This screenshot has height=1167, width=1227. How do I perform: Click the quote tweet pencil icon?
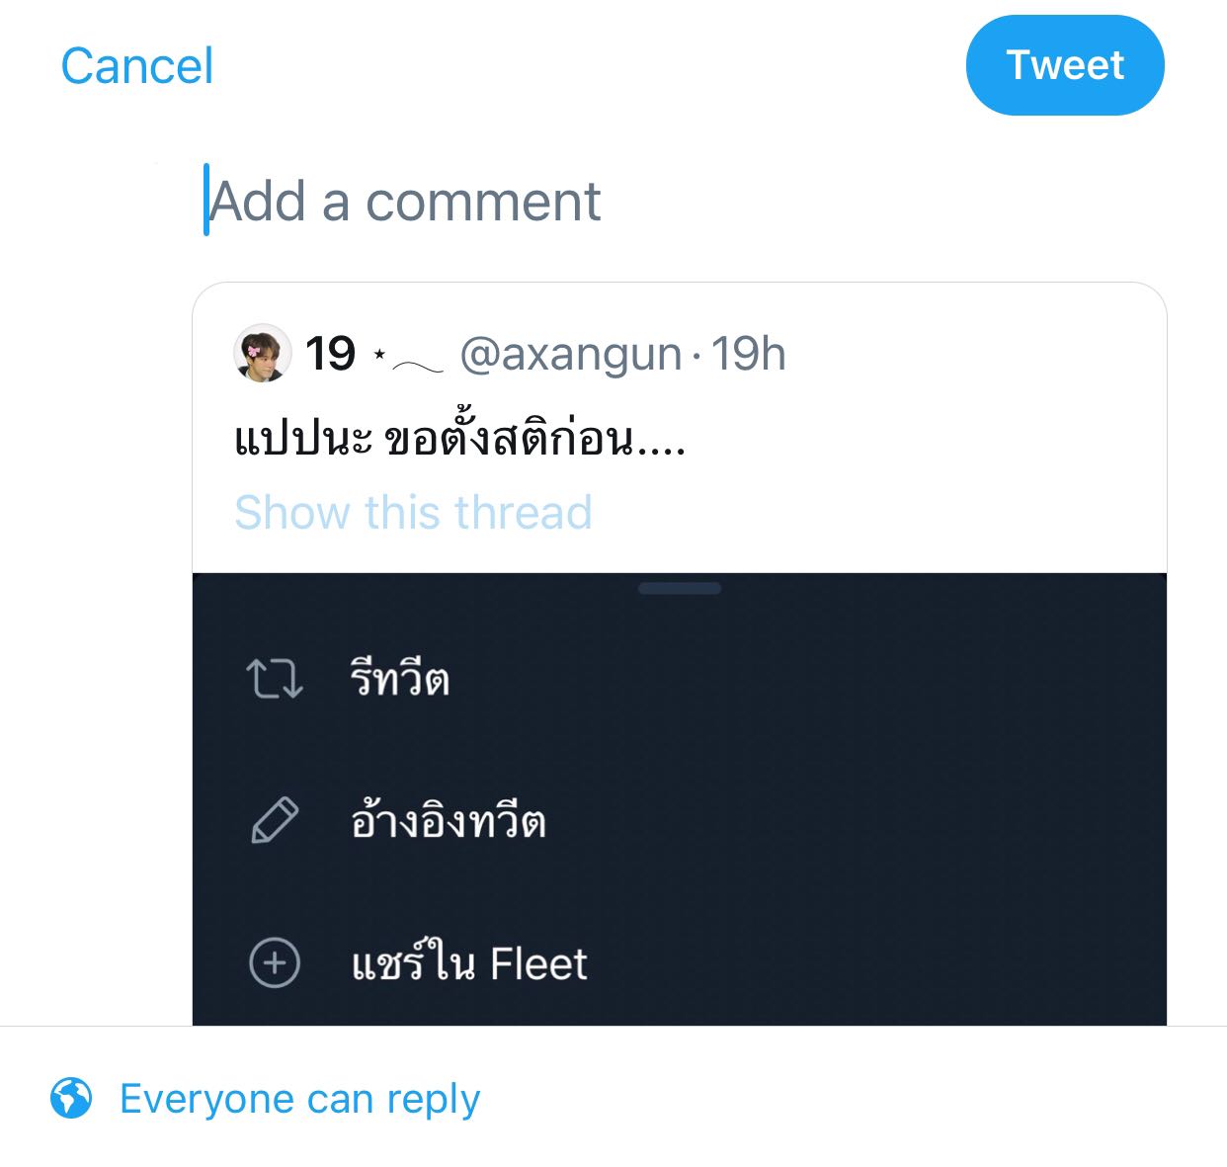(274, 821)
